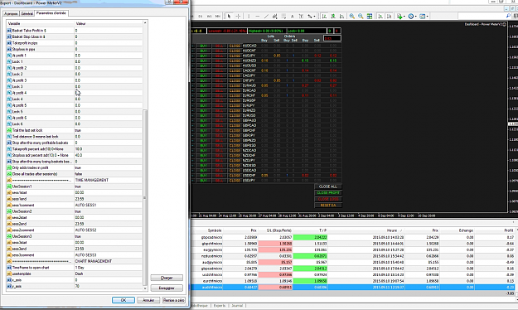Select the crosshair tool in toolbar
This screenshot has width=518, height=310.
tap(238, 17)
